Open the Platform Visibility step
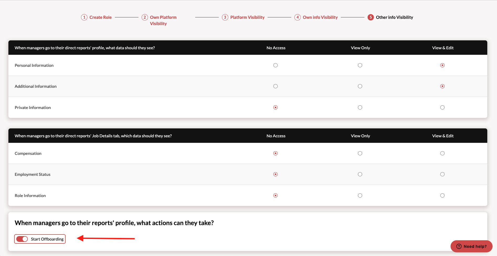 [x=247, y=17]
